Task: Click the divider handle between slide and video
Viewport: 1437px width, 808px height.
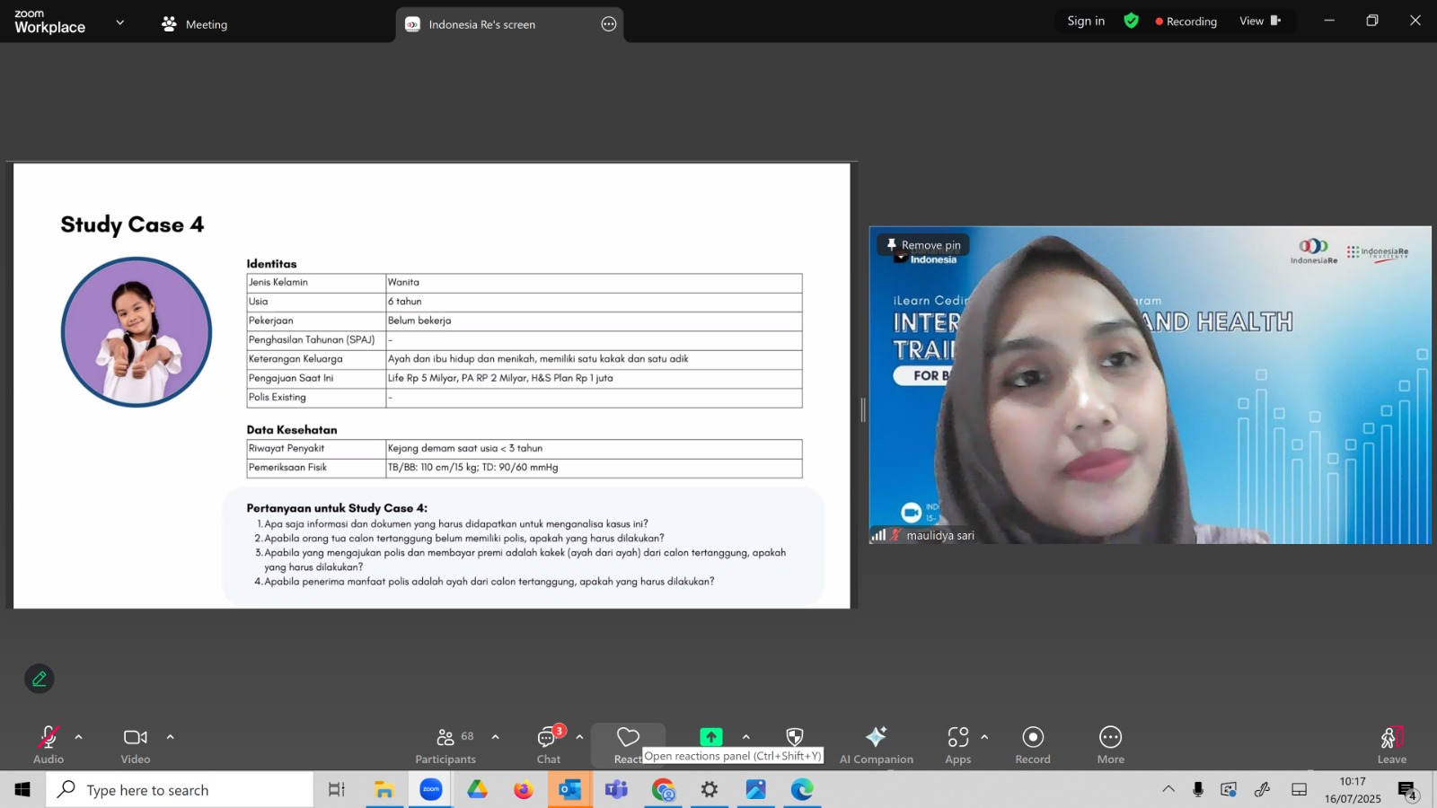Action: [x=863, y=410]
